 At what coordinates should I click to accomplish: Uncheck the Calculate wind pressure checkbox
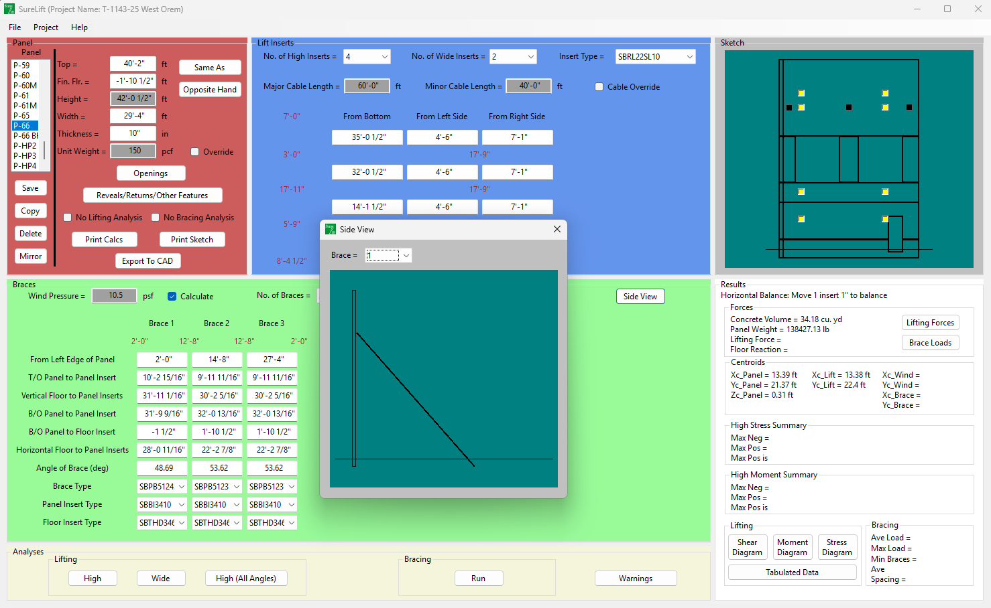coord(172,297)
